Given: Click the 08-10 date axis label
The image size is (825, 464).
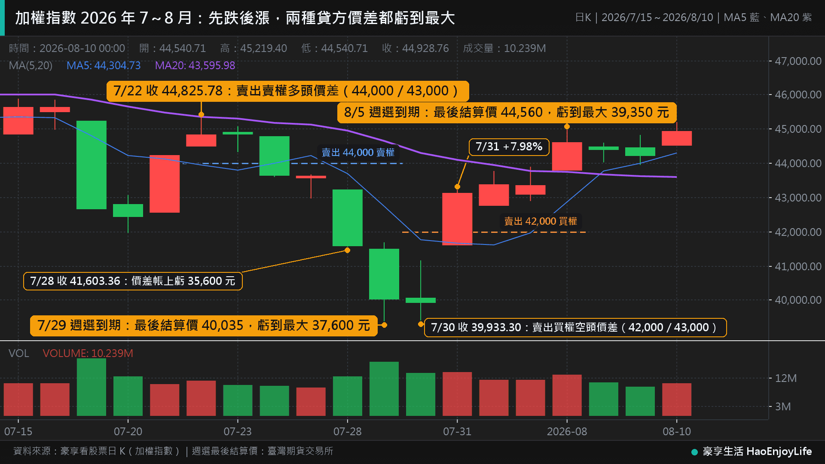Looking at the screenshot, I should pyautogui.click(x=677, y=431).
